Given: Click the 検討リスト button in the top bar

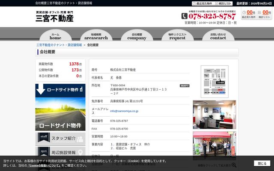Looking at the screenshot, I should pos(223,3).
